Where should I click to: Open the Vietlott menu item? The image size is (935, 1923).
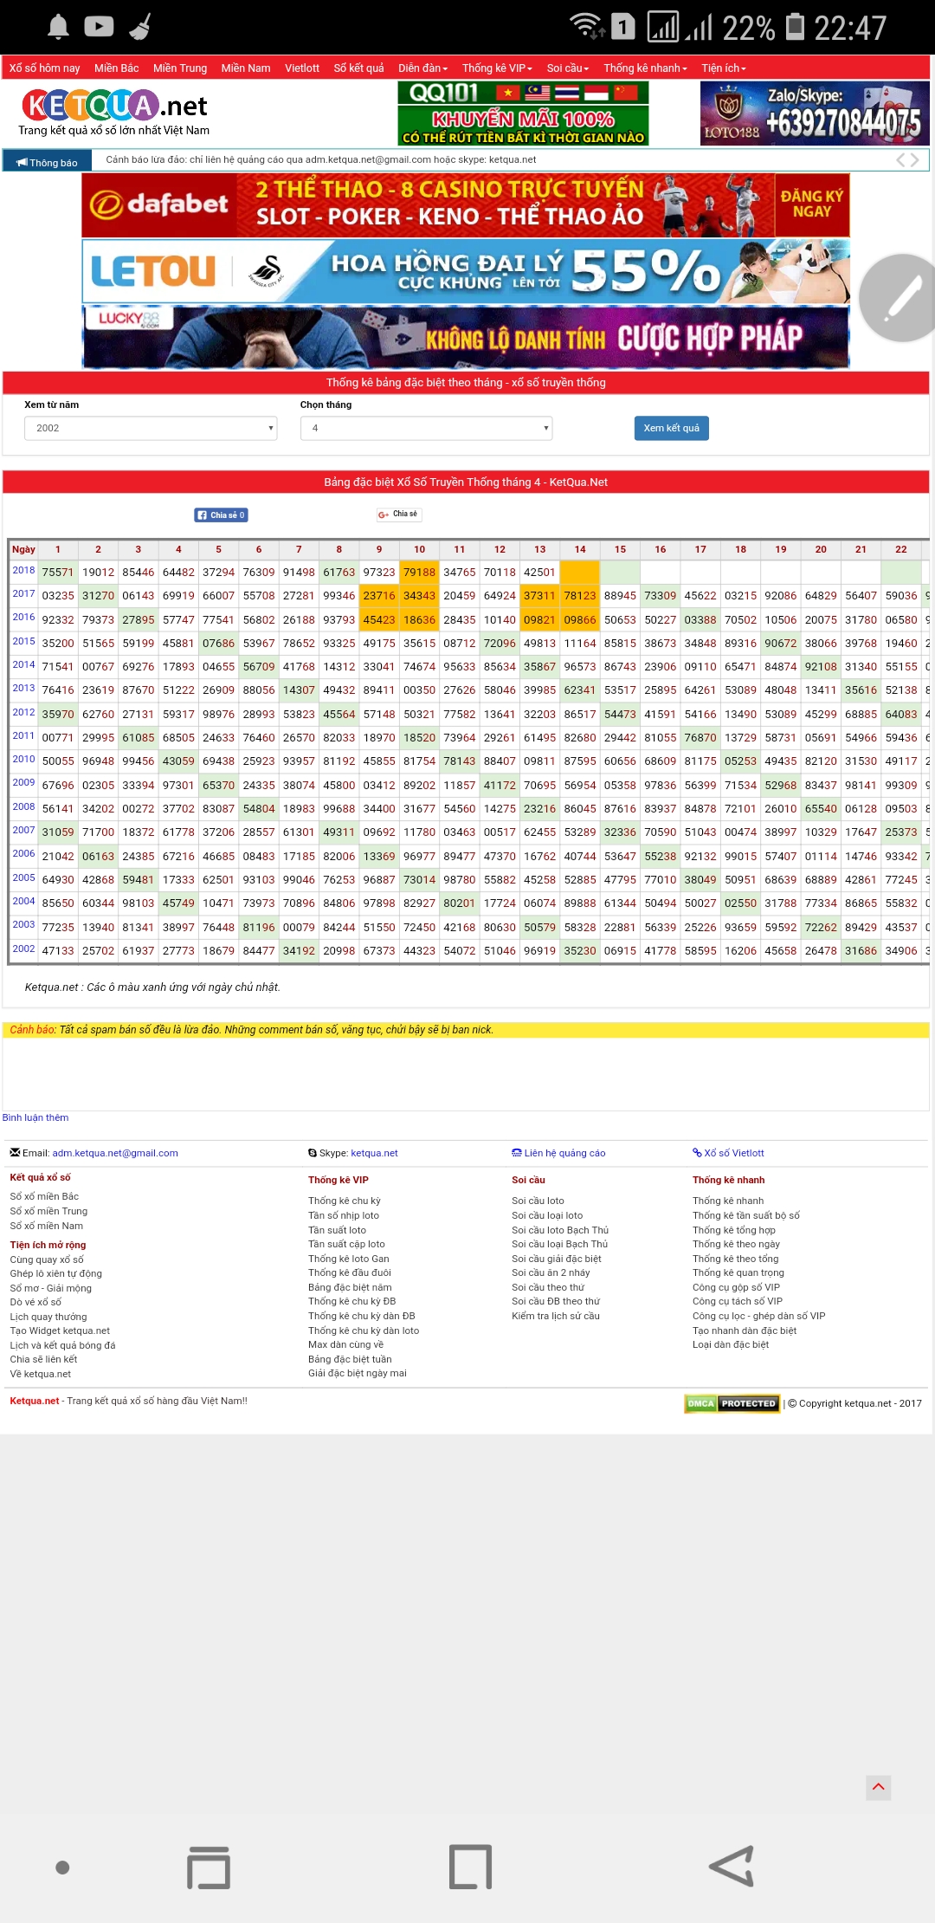[302, 68]
